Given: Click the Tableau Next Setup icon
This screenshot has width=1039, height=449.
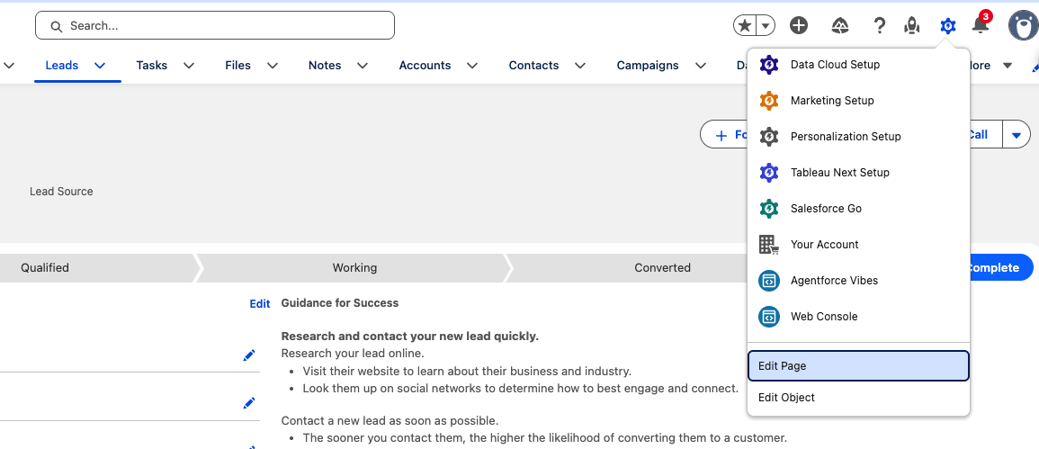Looking at the screenshot, I should click(x=768, y=173).
